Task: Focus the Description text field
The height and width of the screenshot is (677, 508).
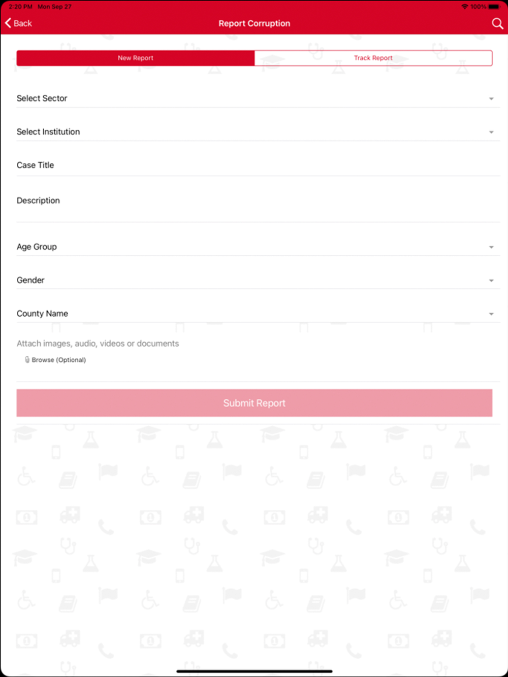Action: [258, 206]
